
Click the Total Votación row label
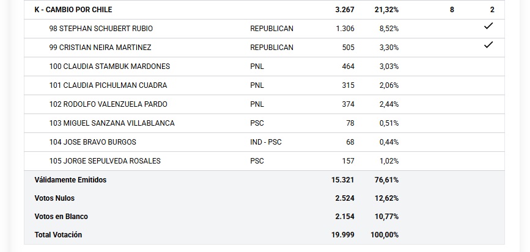point(58,235)
